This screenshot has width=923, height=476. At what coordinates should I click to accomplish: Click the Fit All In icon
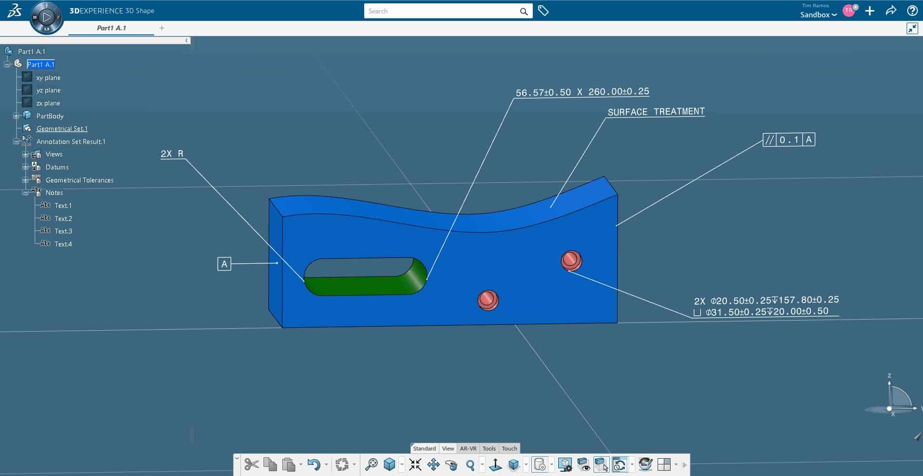pos(415,464)
